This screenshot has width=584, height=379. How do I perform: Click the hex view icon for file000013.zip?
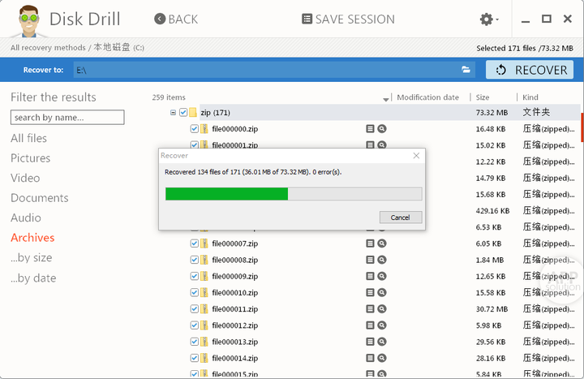370,342
